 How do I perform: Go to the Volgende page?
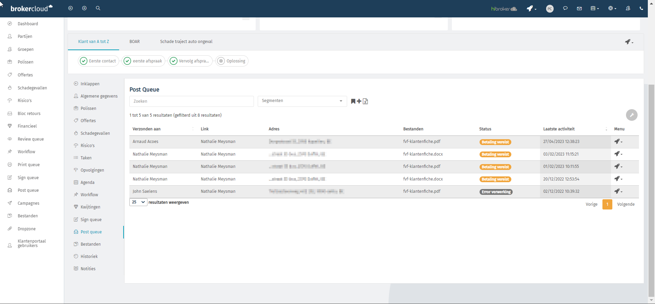pyautogui.click(x=626, y=204)
